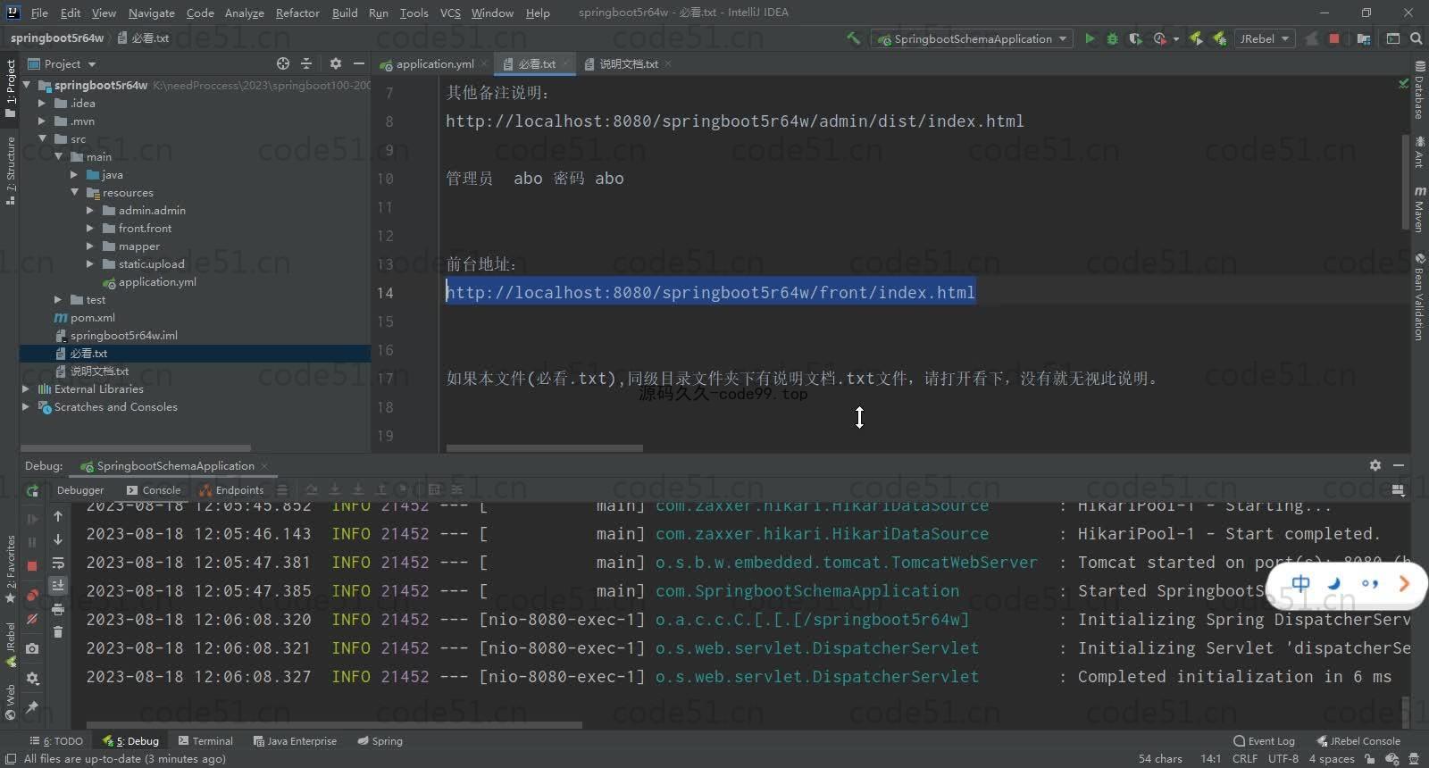Collapse all in Project panel toolbar
The height and width of the screenshot is (768, 1429).
pyautogui.click(x=306, y=63)
